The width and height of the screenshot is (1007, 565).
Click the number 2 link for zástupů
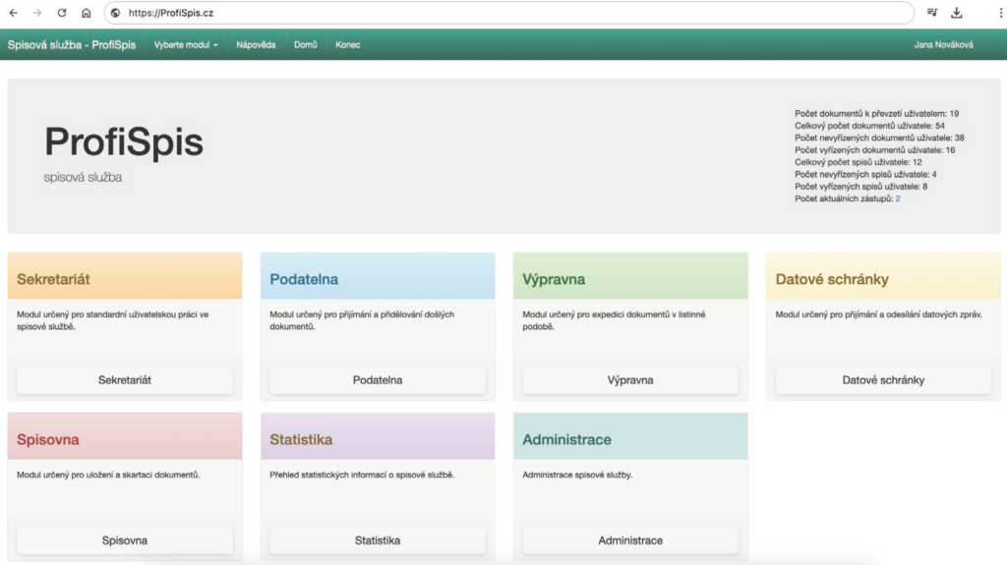[x=898, y=199]
